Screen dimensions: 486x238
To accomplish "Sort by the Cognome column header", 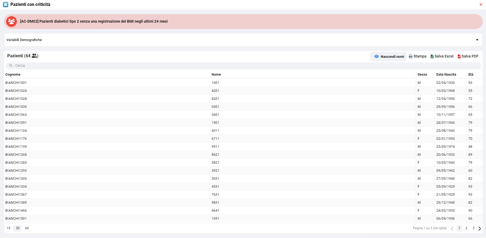I will click(x=13, y=75).
